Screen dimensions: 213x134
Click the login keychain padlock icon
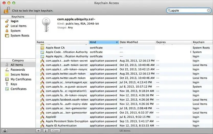point(7,21)
